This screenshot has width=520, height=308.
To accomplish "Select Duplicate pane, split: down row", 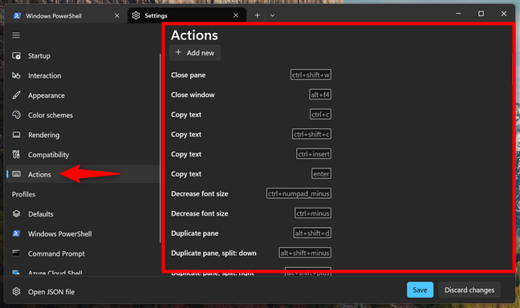I will [251, 253].
